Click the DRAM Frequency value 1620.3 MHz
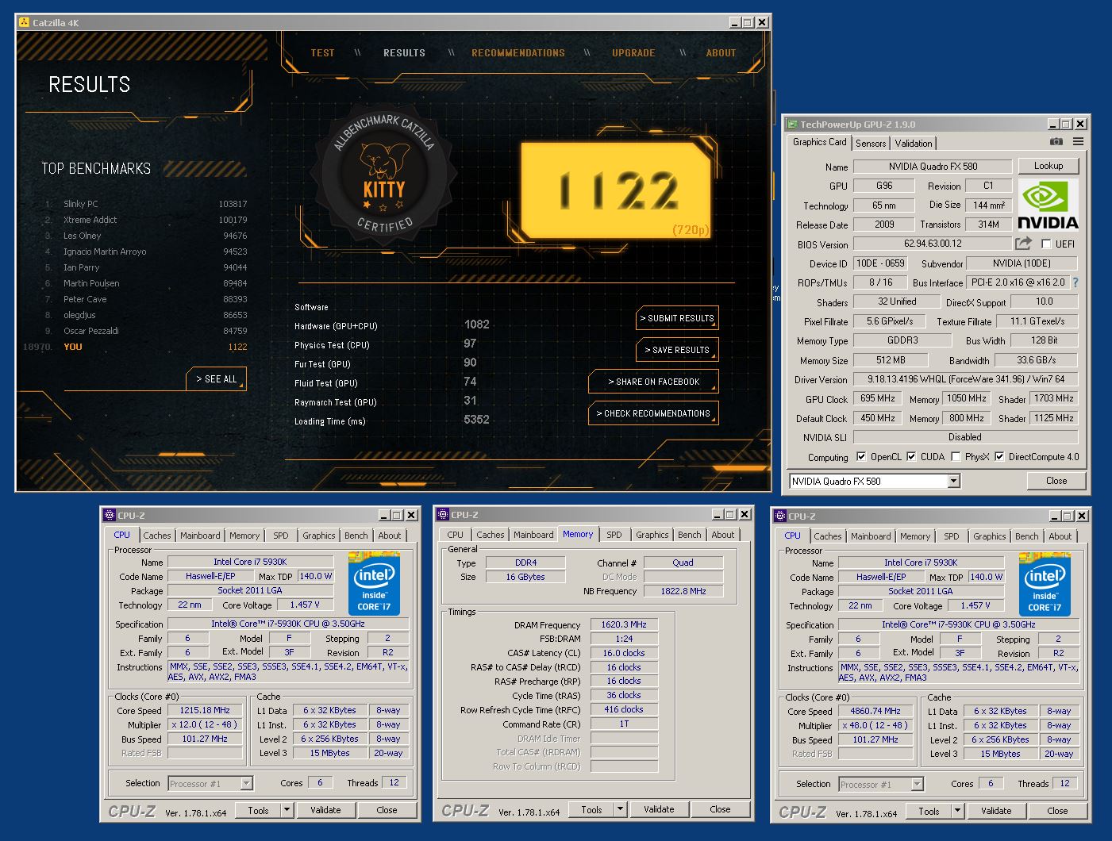This screenshot has width=1112, height=841. coord(624,624)
